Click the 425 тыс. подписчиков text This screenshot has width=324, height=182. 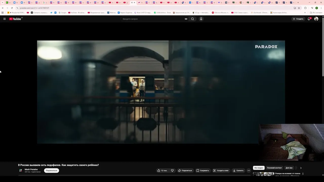tap(32, 172)
